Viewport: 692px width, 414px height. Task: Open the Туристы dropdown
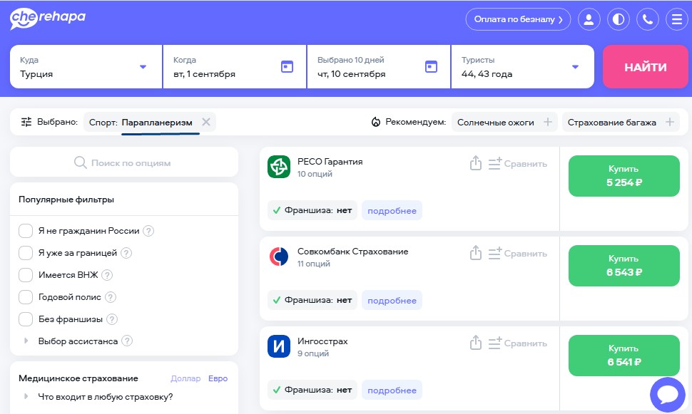(x=522, y=66)
